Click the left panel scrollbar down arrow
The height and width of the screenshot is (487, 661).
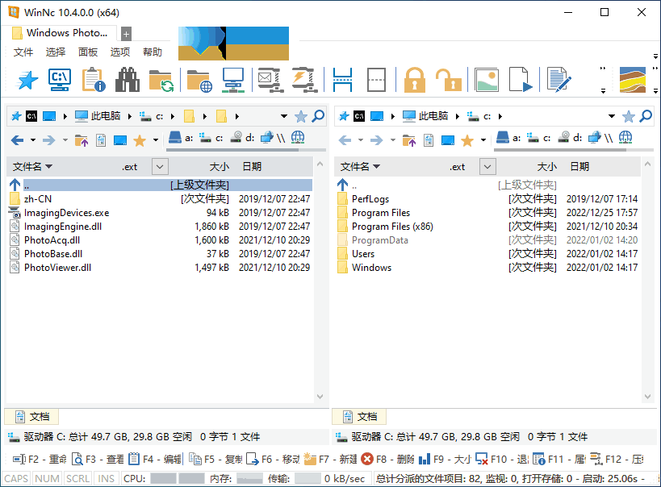click(x=320, y=397)
